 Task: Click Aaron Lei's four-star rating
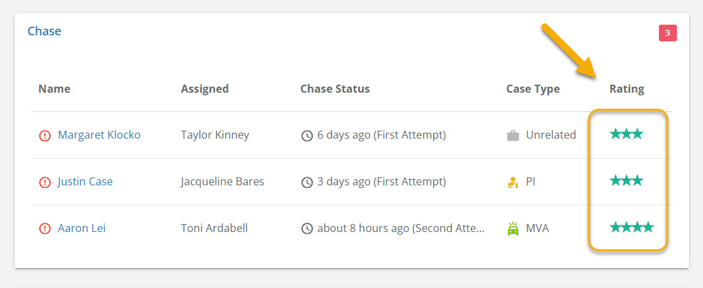pyautogui.click(x=631, y=227)
